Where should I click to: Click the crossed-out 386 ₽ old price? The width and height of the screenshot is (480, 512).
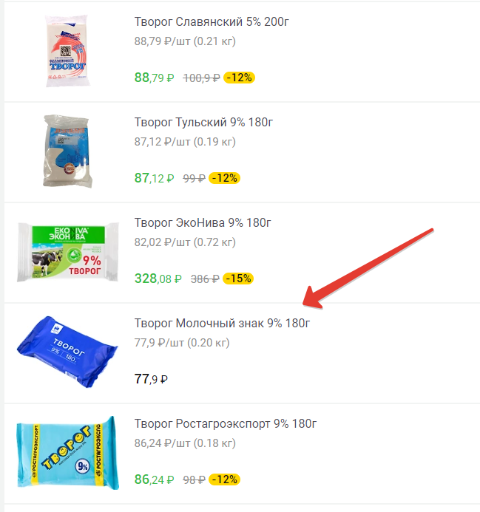(x=205, y=279)
